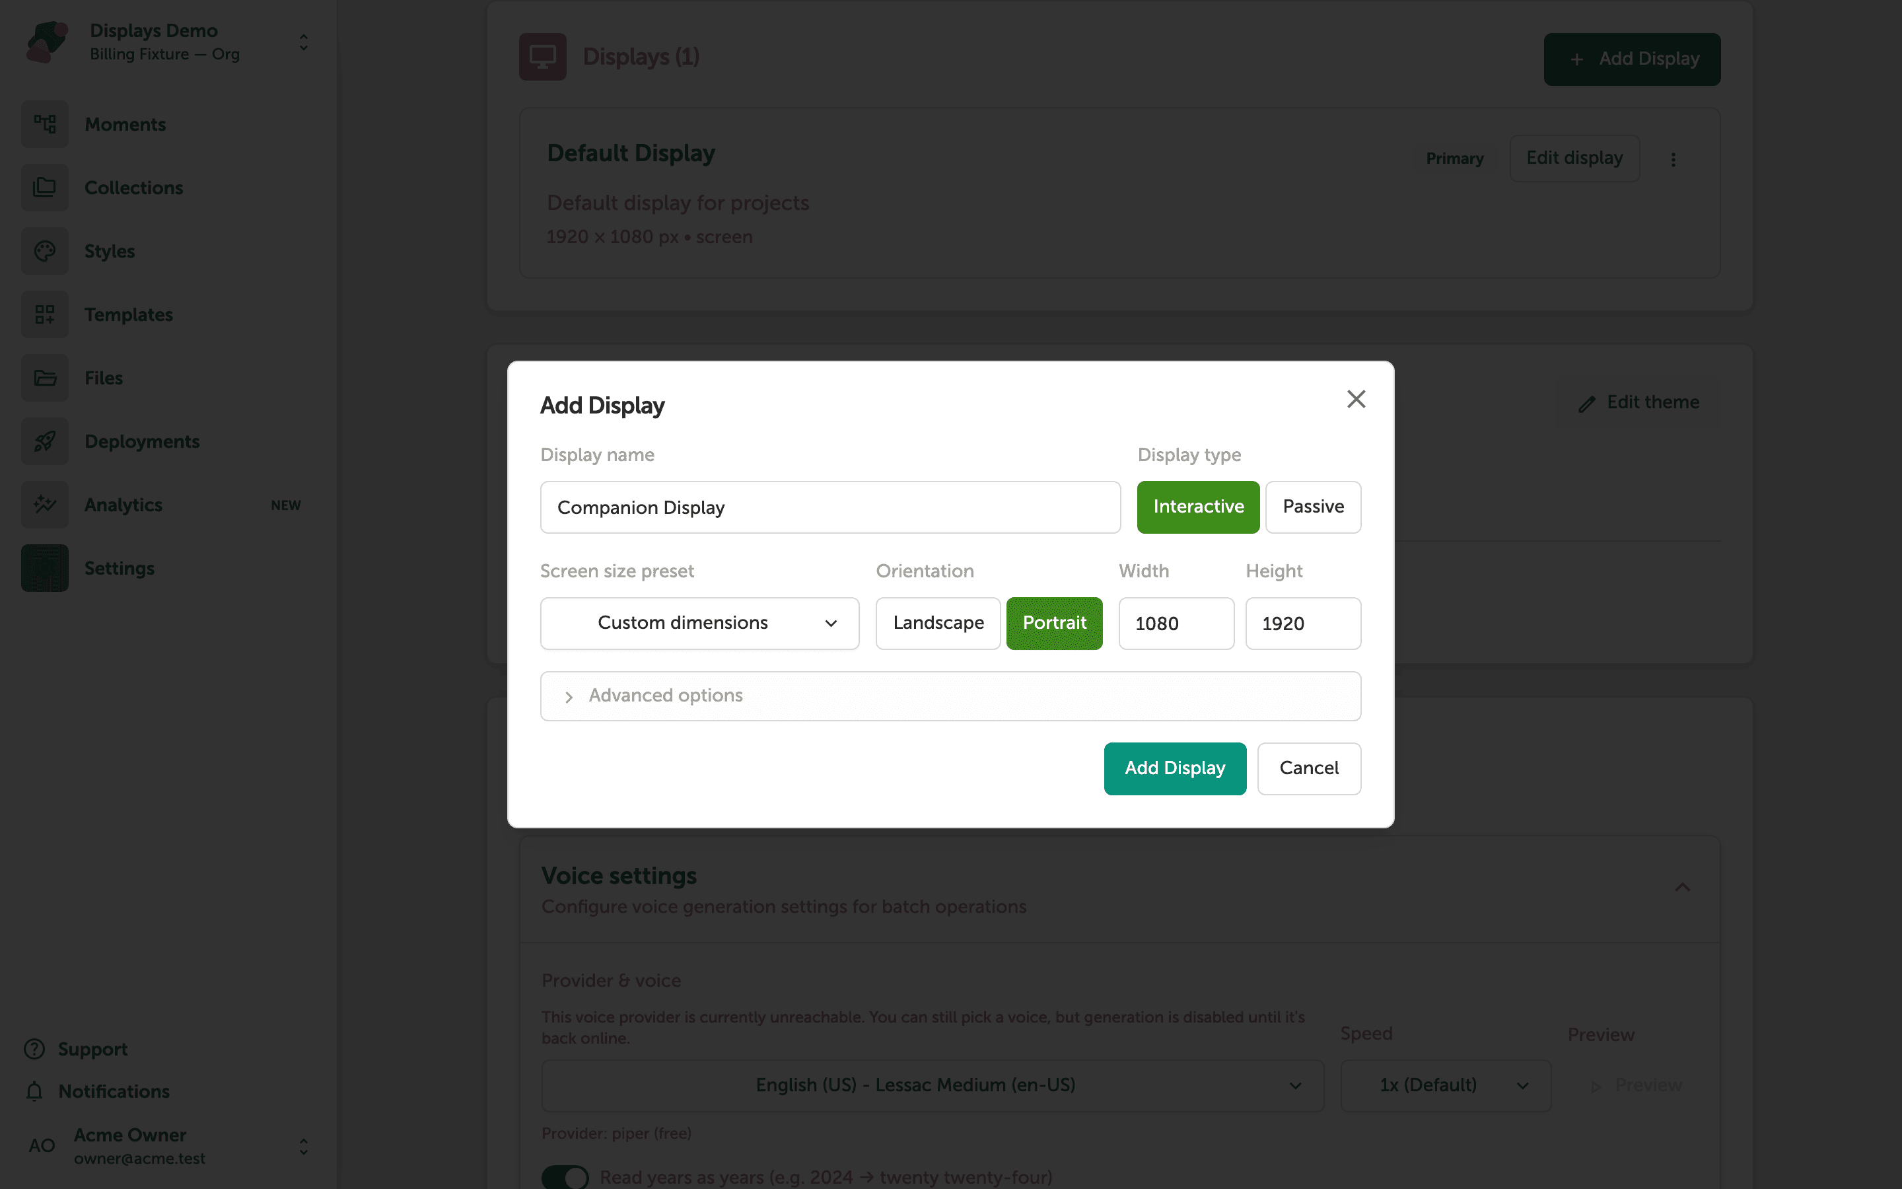Confirm with the teal Add Display button
This screenshot has height=1189, width=1902.
tap(1175, 768)
